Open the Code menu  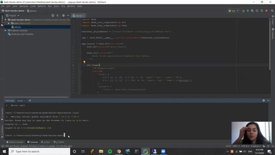point(33,6)
